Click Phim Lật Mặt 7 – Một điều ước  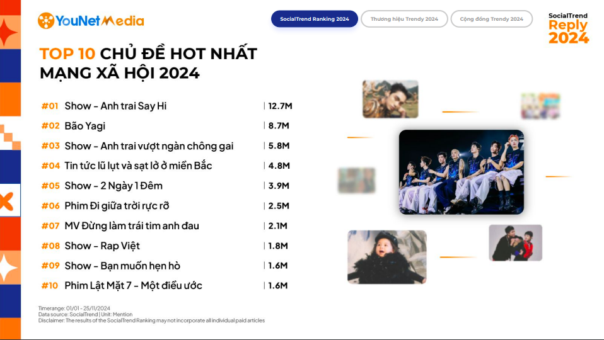click(x=133, y=286)
